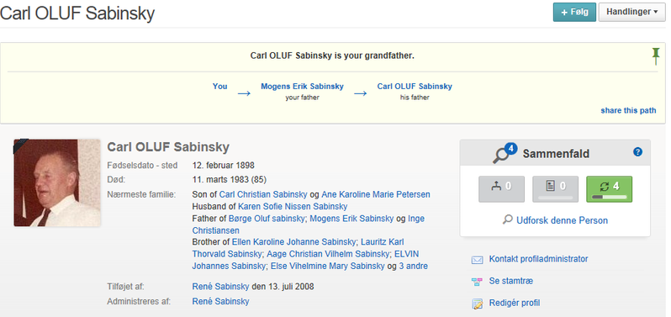Open René Sabinsky link next to Administreres af
671x317 pixels.
click(x=220, y=302)
